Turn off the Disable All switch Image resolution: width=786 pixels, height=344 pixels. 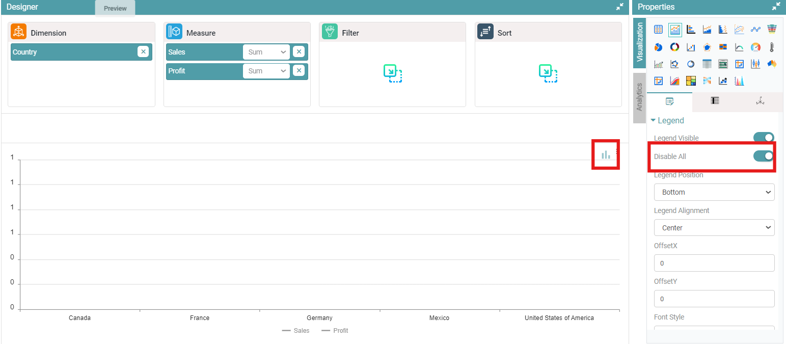coord(763,156)
